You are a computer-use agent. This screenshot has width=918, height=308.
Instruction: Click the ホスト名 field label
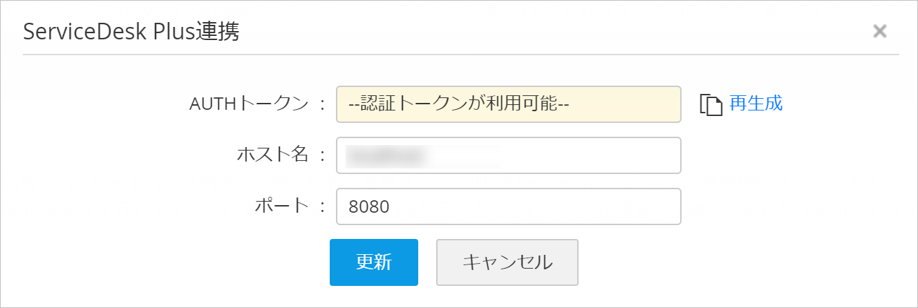(x=272, y=155)
